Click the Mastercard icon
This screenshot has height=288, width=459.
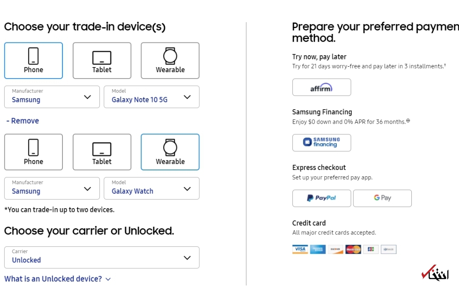(x=353, y=249)
